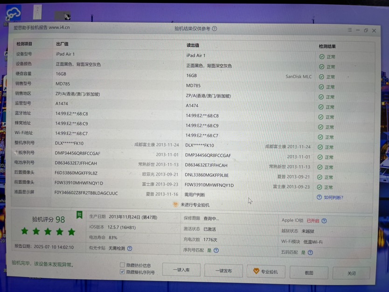This screenshot has width=389, height=292.
Task: Click the green check icon in the 电池序列号 row
Action: coord(320,167)
